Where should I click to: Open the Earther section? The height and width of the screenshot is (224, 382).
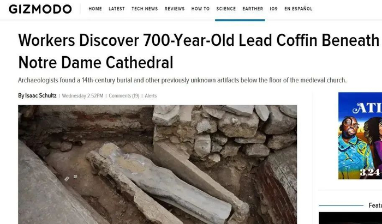(x=253, y=9)
